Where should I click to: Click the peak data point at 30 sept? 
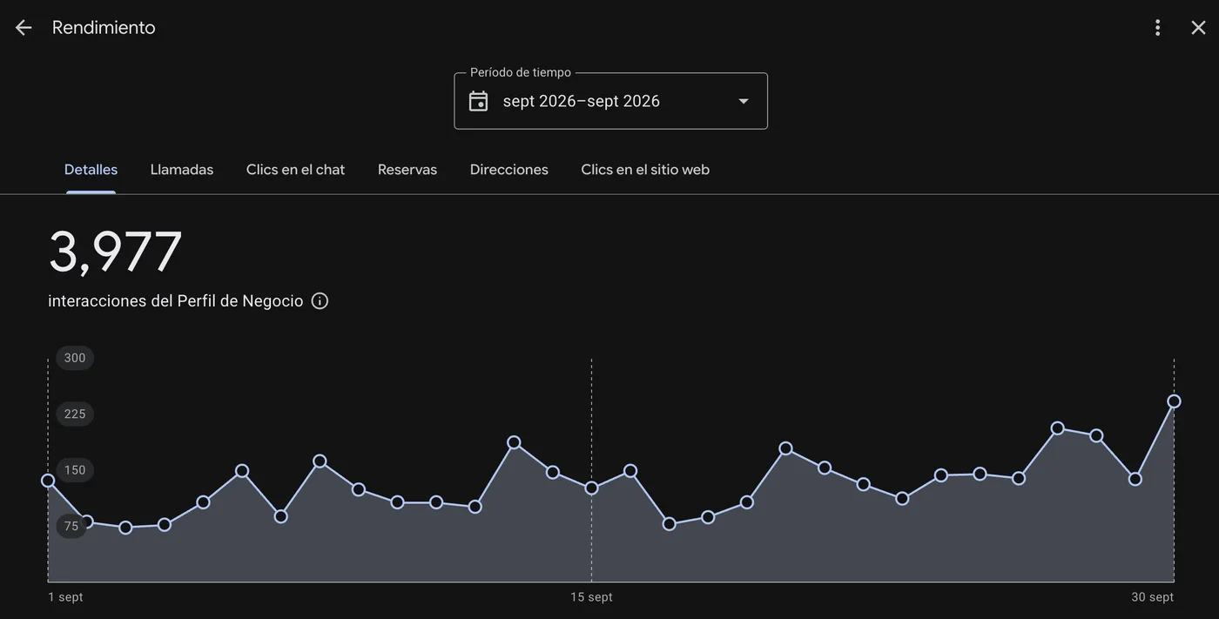coord(1174,401)
